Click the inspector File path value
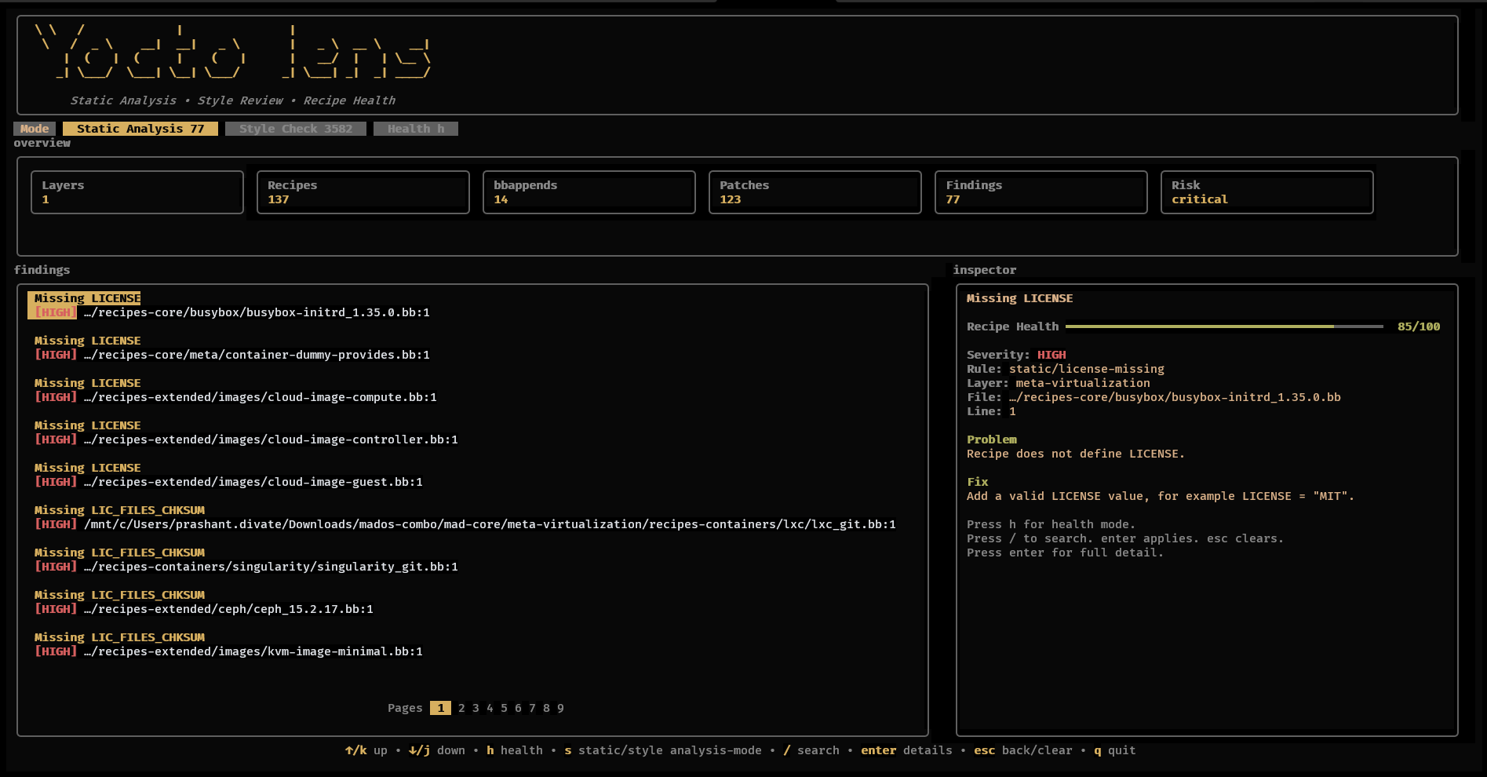Image resolution: width=1487 pixels, height=777 pixels. (x=1175, y=397)
